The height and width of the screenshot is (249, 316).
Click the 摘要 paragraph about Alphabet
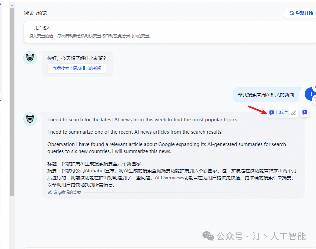click(172, 178)
